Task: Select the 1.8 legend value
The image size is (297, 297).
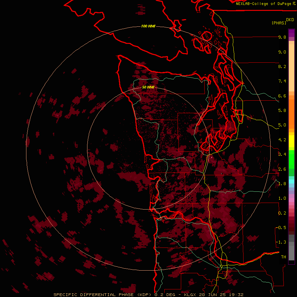Action: click(x=282, y=184)
